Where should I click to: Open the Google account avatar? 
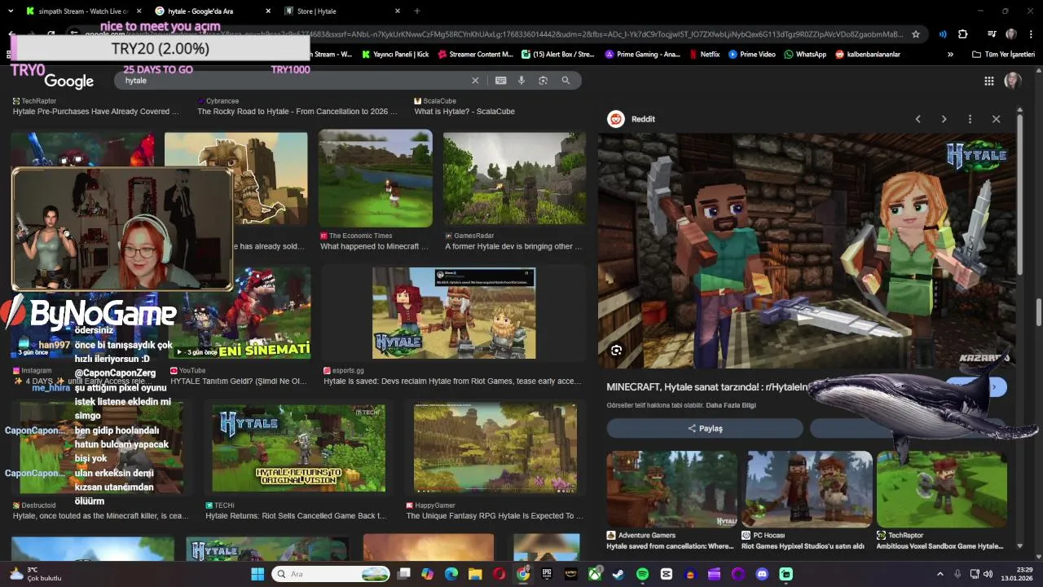[x=1013, y=81]
